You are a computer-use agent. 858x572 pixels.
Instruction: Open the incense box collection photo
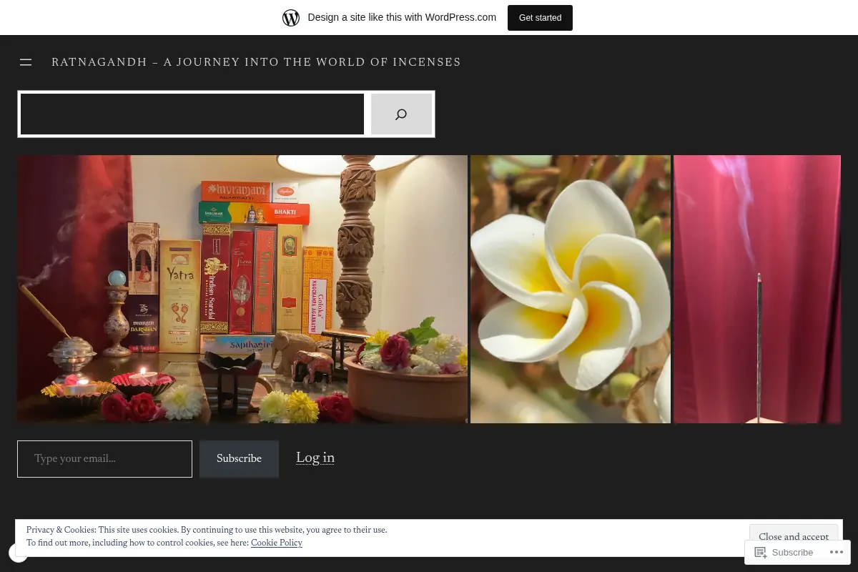coord(242,289)
